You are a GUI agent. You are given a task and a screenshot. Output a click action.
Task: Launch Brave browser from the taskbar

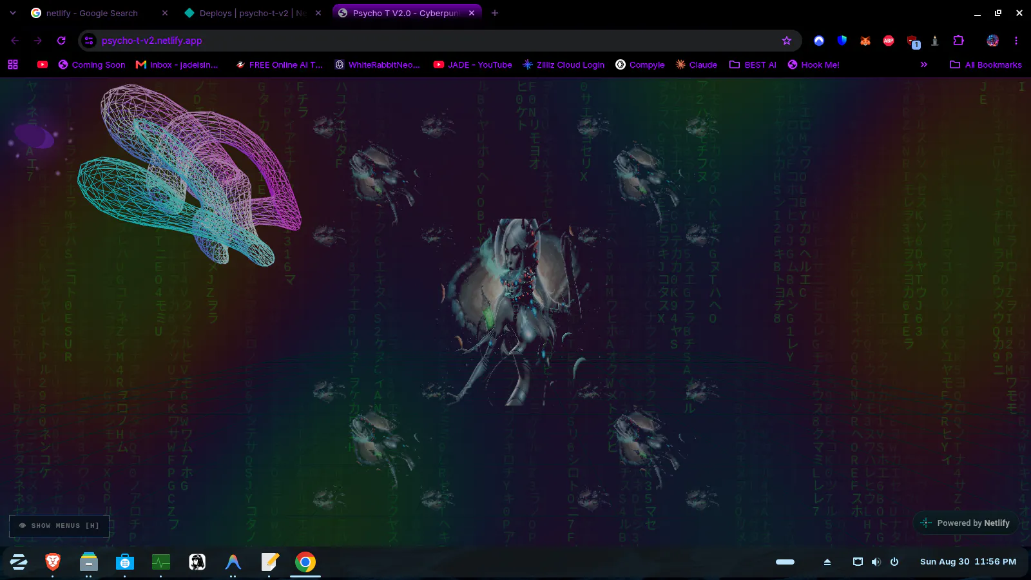[53, 562]
